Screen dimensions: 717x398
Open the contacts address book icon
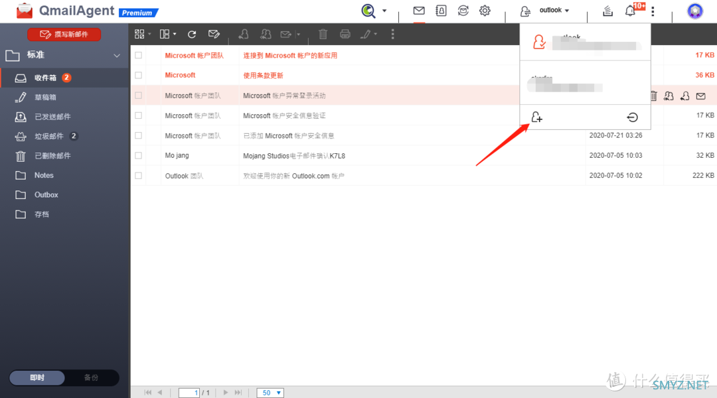pos(441,11)
